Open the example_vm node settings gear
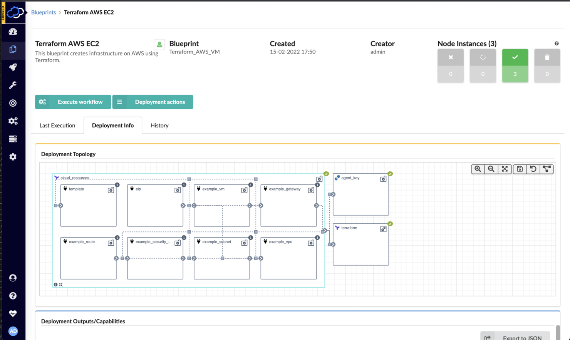This screenshot has width=570, height=340. pyautogui.click(x=244, y=190)
